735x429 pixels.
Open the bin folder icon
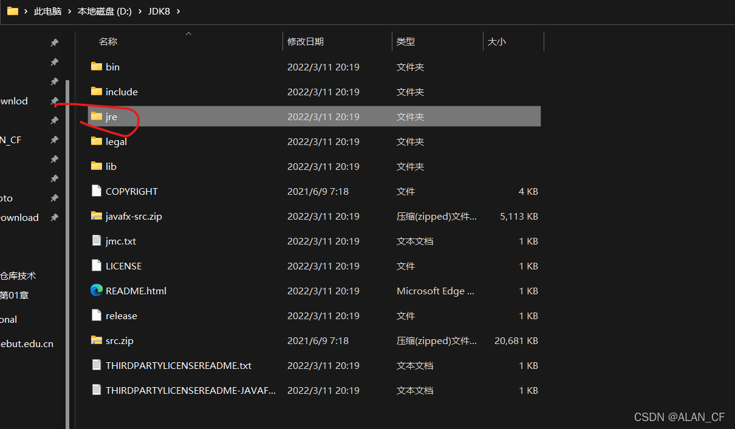coord(96,67)
